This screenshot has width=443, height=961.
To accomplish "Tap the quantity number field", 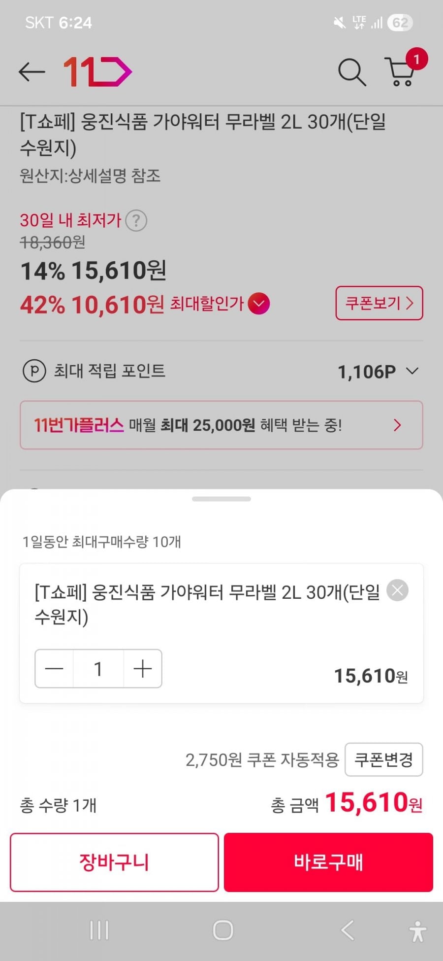I will [98, 669].
